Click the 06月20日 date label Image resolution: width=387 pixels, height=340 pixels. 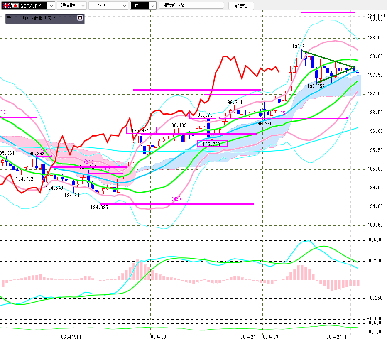161,337
